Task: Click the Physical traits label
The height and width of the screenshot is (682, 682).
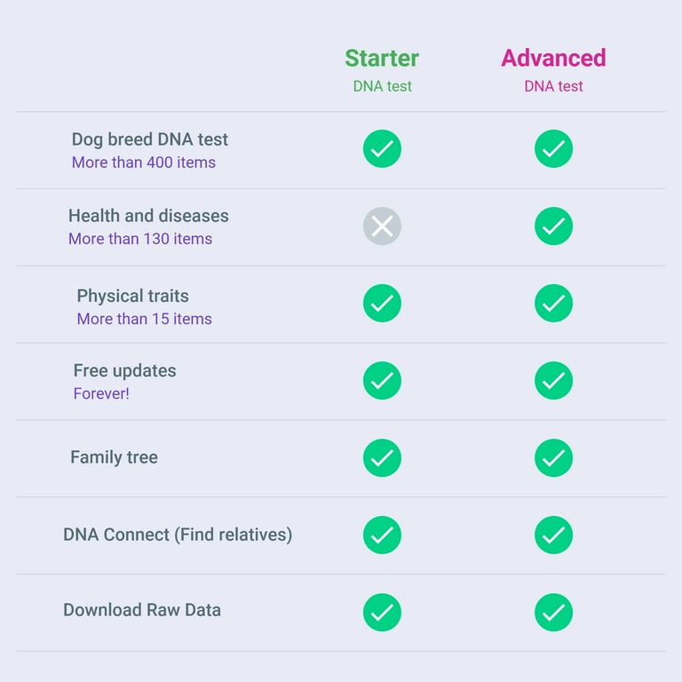Action: point(132,297)
